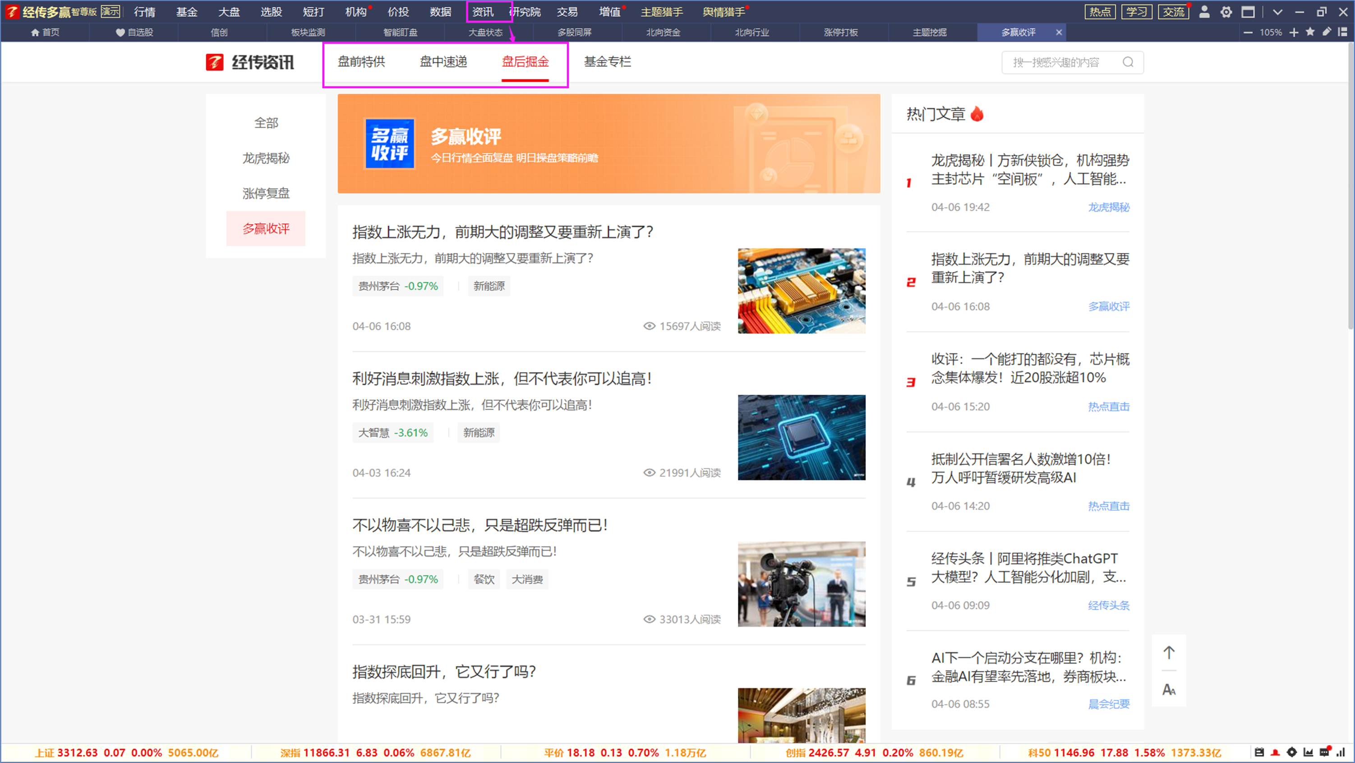
Task: Click the 经传资讯 logo
Action: pos(250,62)
